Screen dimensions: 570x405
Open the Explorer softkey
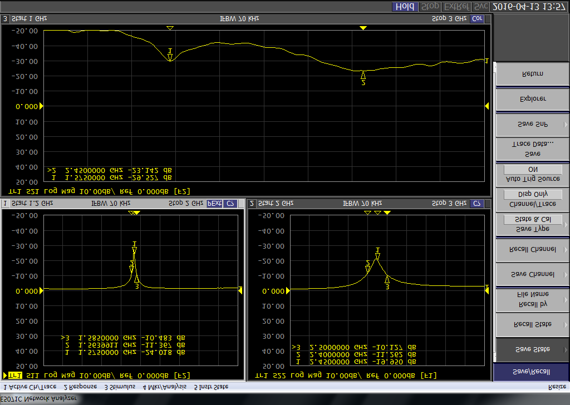tap(532, 99)
